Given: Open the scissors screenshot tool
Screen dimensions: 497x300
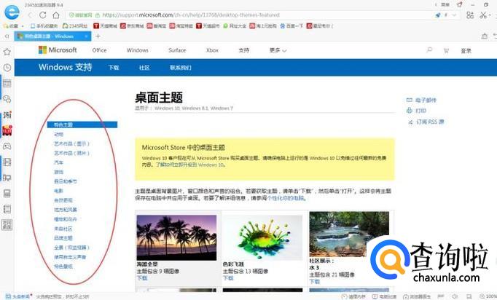Looking at the screenshot, I should click(x=482, y=15).
